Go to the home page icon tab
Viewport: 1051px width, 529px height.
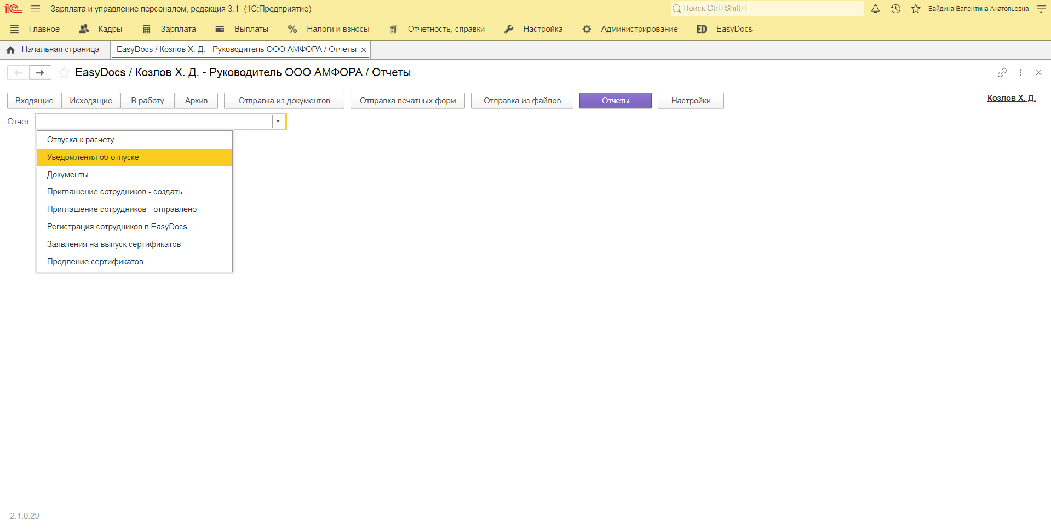coord(10,50)
